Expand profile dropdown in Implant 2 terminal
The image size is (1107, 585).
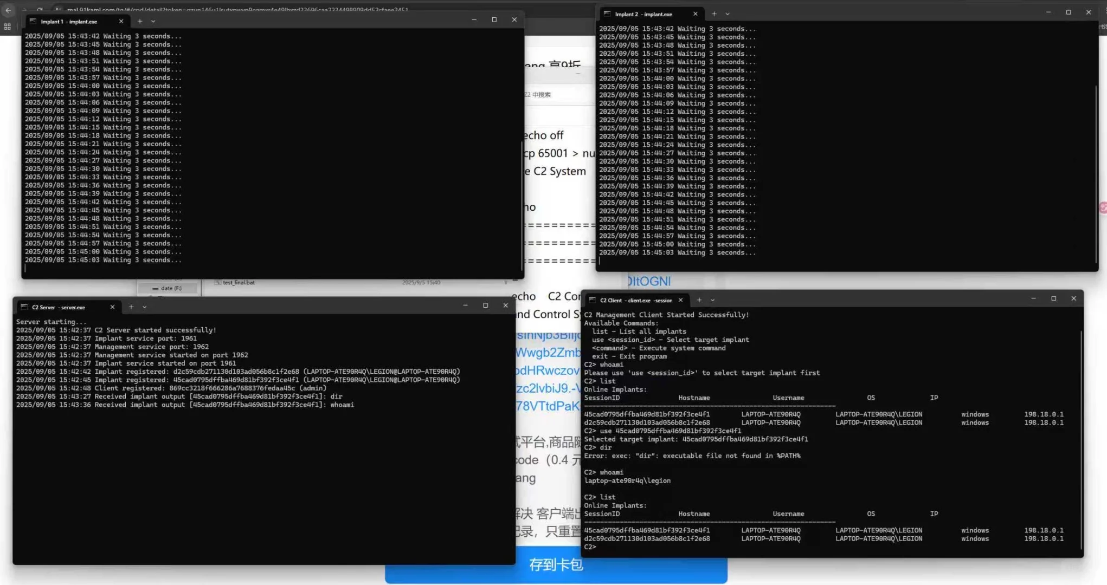tap(728, 14)
